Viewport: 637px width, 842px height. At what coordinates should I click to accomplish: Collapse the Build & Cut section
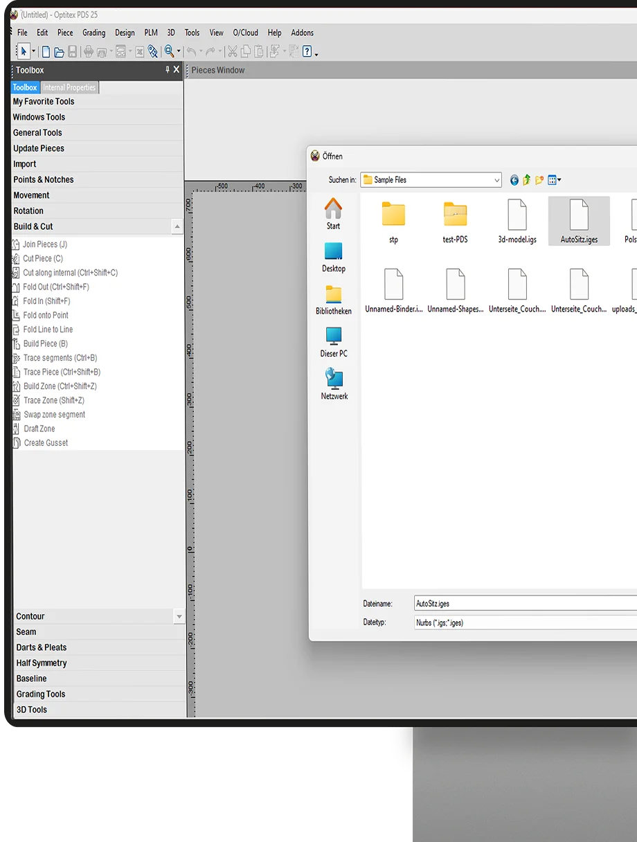pyautogui.click(x=177, y=226)
